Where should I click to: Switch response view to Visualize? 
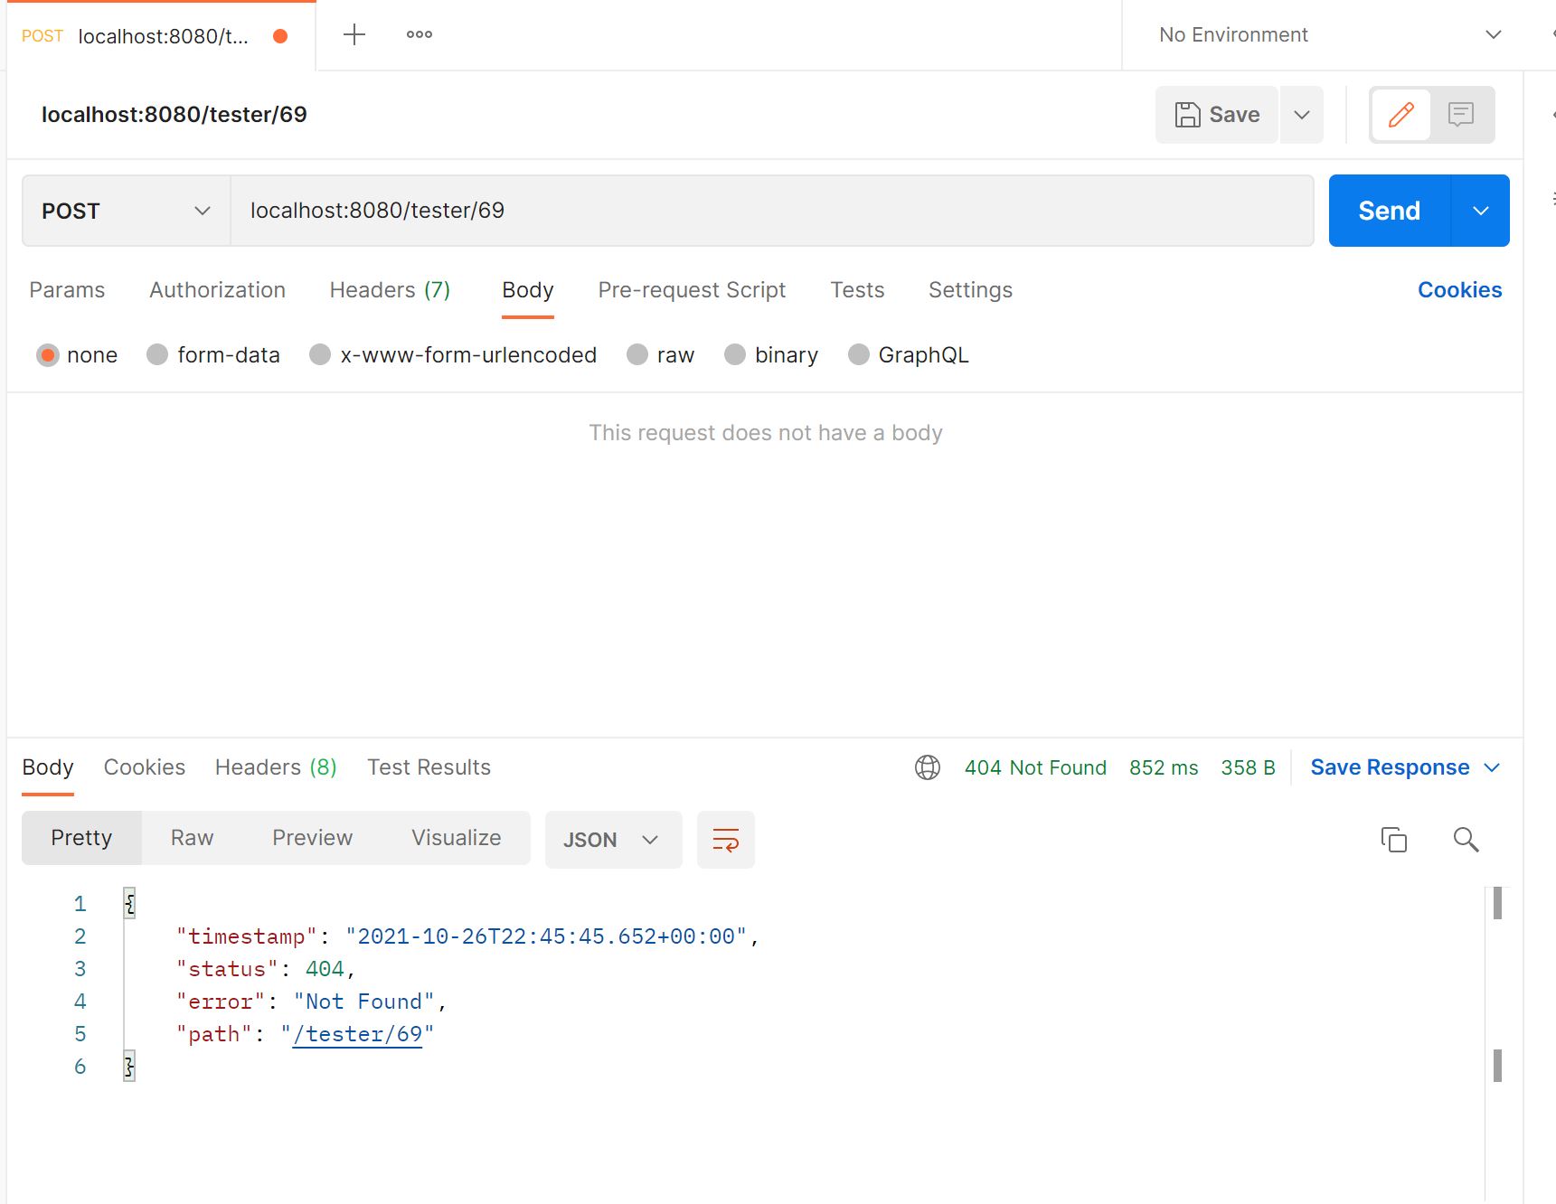[x=456, y=838]
